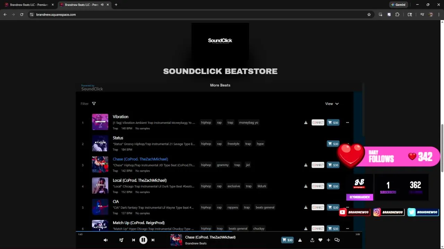Open Powered by SoundClick link
This screenshot has width=444, height=249.
[x=92, y=88]
